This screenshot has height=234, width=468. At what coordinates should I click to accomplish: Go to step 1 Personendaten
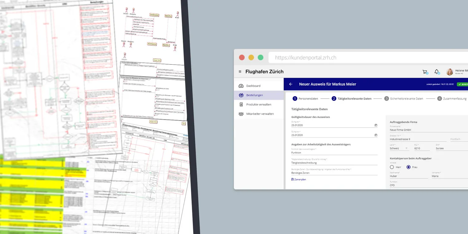pos(305,99)
